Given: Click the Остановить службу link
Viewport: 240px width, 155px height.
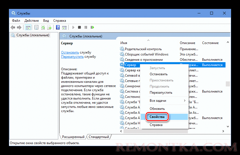Looking at the screenshot, I should pyautogui.click(x=70, y=52).
